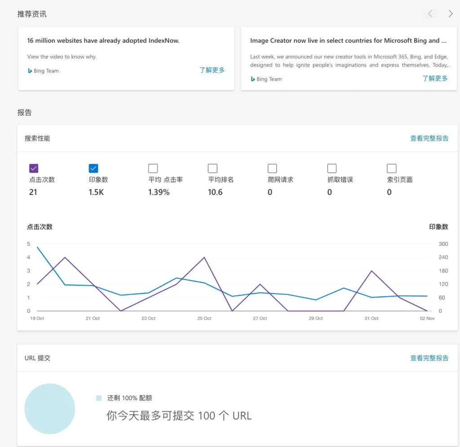Enable the 平均排名 checkbox
This screenshot has height=447, width=460.
click(212, 168)
